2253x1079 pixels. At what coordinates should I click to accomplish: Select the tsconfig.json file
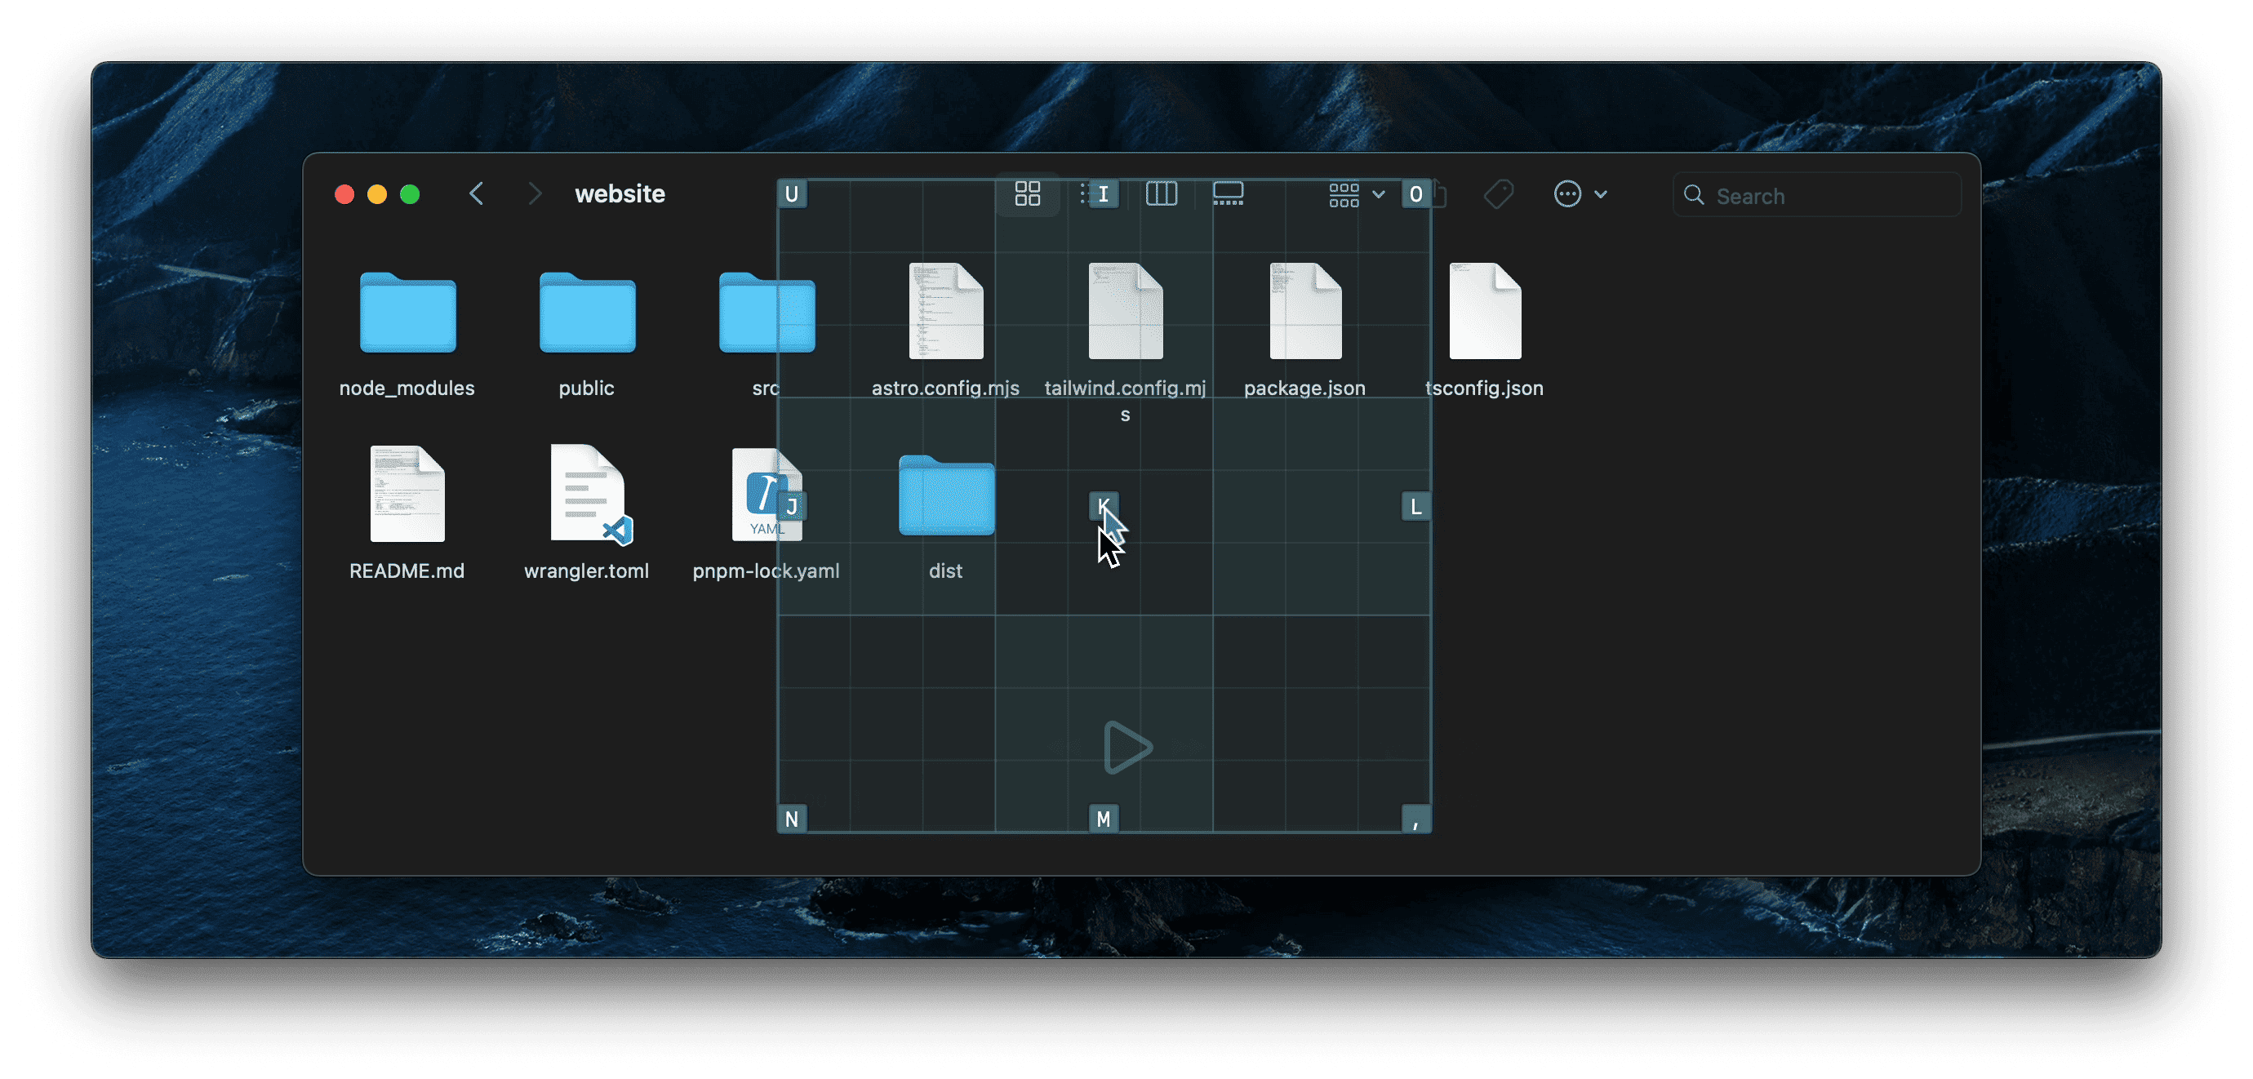tap(1485, 311)
